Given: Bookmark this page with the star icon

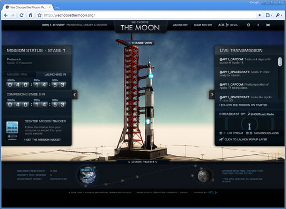Looking at the screenshot, I should coord(40,15).
